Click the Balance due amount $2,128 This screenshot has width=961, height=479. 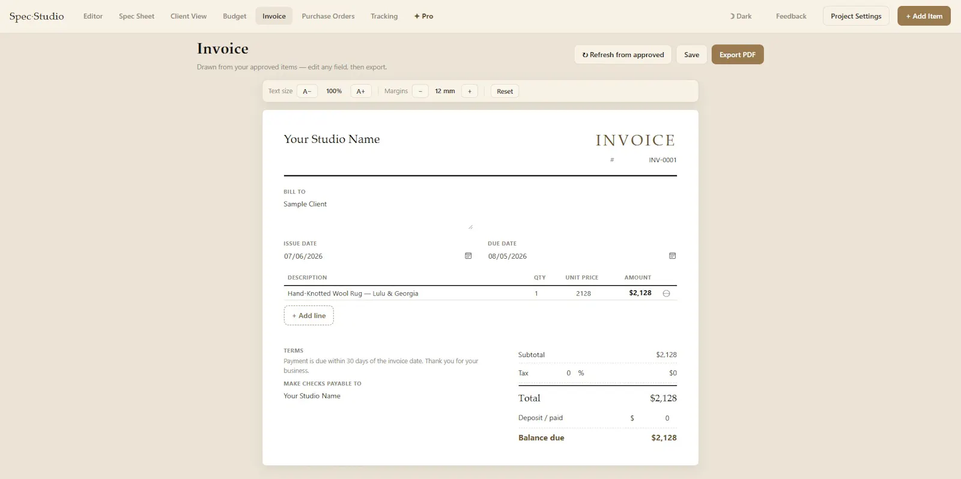(664, 438)
